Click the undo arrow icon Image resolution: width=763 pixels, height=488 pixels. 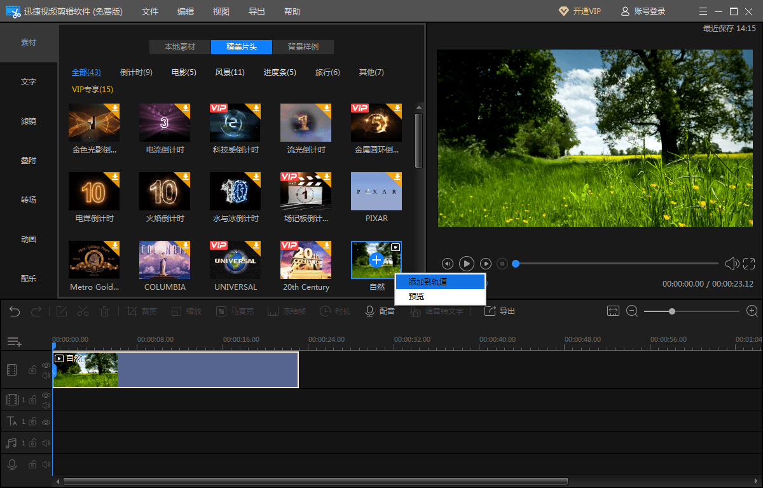pyautogui.click(x=15, y=311)
